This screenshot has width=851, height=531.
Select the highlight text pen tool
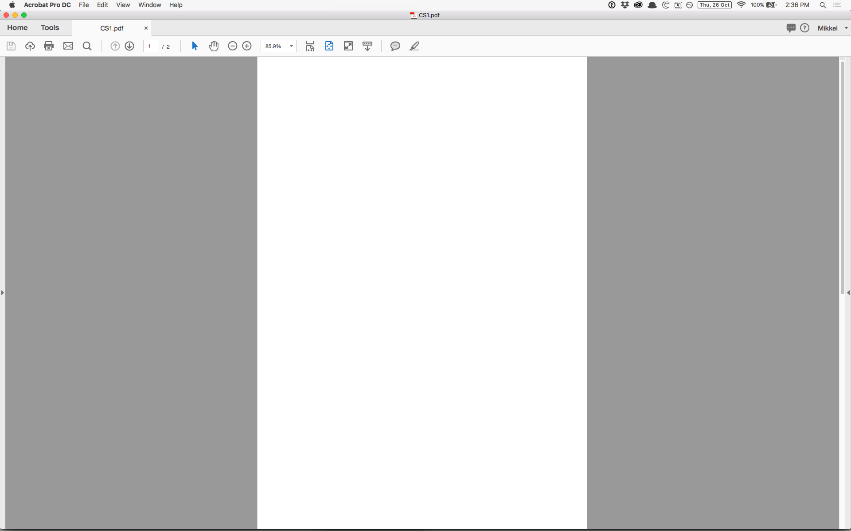click(414, 46)
